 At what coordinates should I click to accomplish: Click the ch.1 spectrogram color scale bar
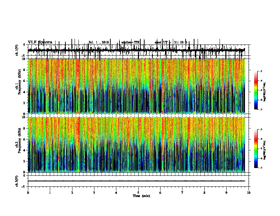256,90
